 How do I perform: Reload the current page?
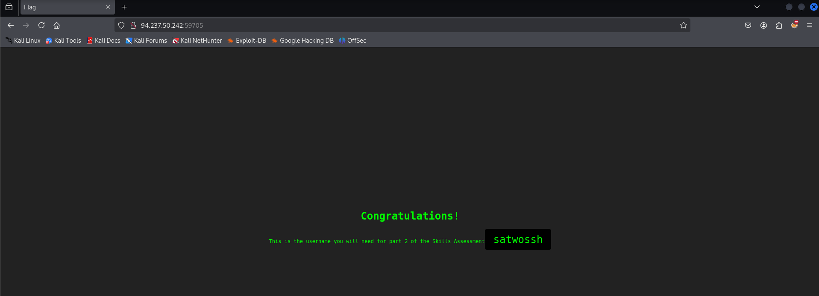41,25
